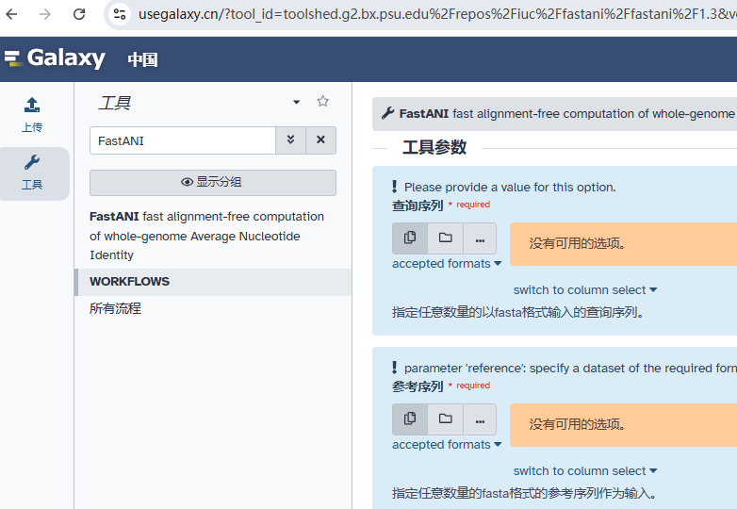Click the 查询序列 empty options box
The image size is (737, 509).
pos(623,244)
